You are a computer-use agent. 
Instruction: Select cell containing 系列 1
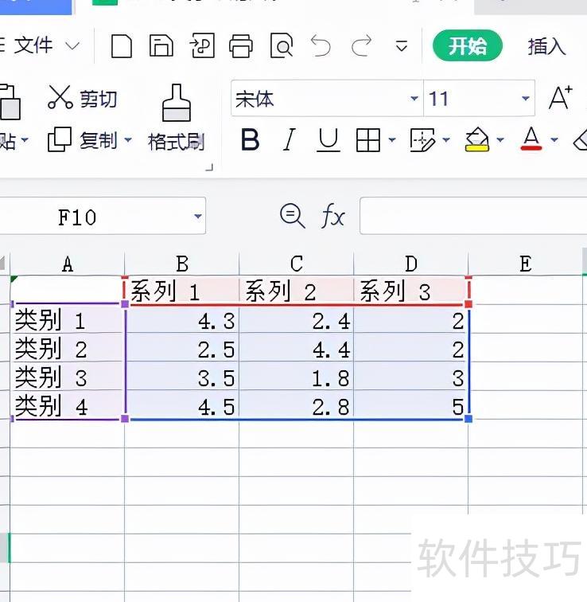pyautogui.click(x=182, y=290)
